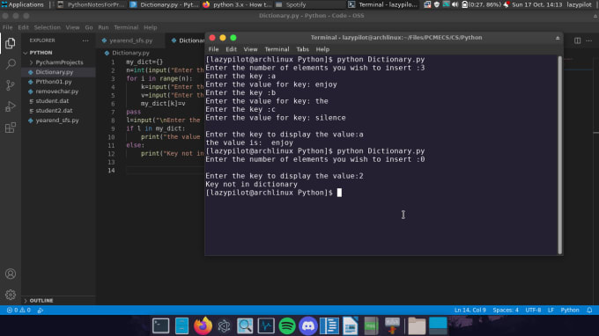The height and width of the screenshot is (336, 599).
Task: Open the Accounts menu icon
Action: tap(11, 274)
